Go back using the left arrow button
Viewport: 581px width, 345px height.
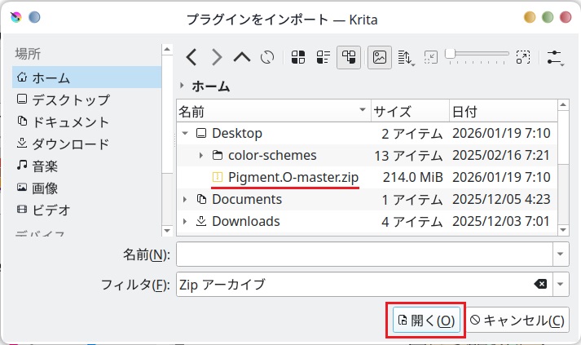tap(191, 57)
